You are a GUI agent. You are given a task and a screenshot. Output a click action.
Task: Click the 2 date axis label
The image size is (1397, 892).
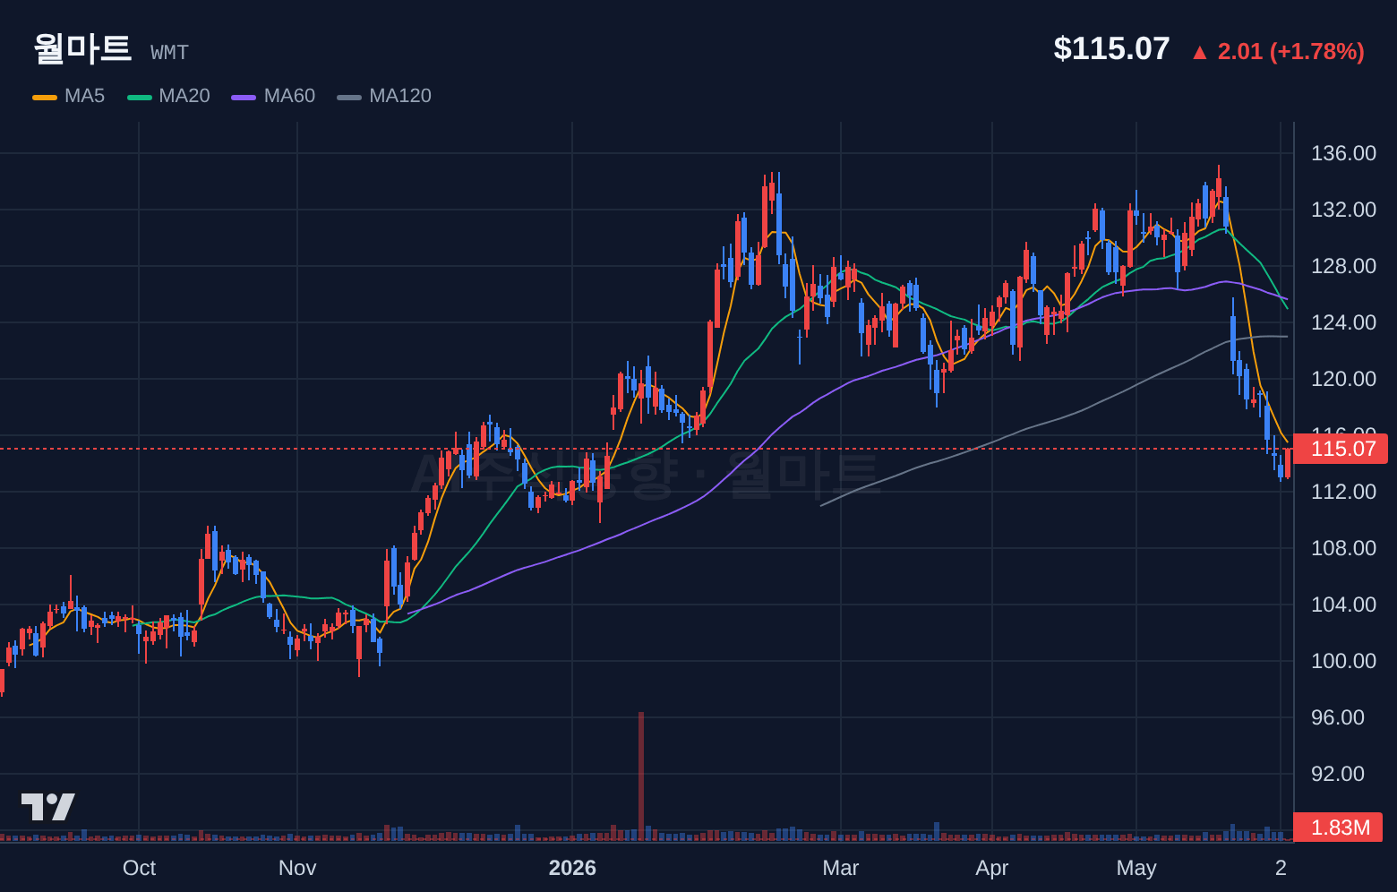click(1281, 868)
